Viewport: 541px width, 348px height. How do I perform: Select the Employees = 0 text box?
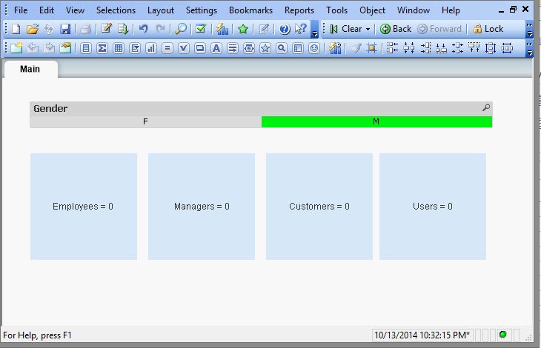tap(84, 207)
